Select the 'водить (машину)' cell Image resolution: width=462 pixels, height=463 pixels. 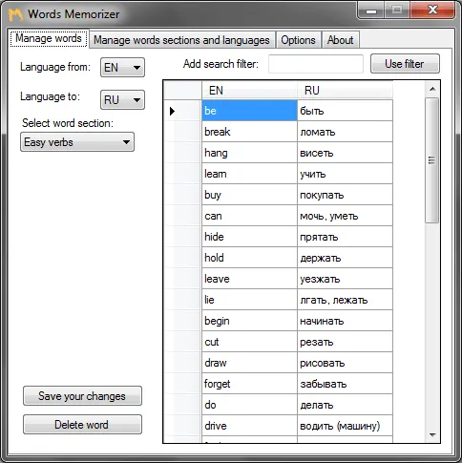click(345, 426)
